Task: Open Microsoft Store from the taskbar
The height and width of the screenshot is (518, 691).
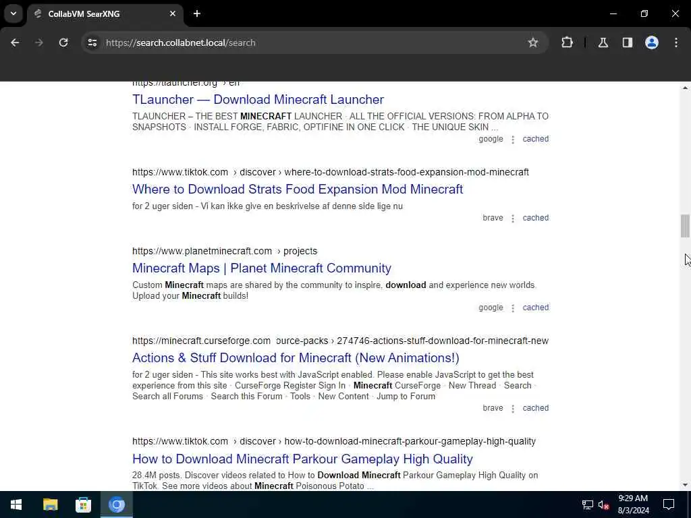Action: (83, 505)
